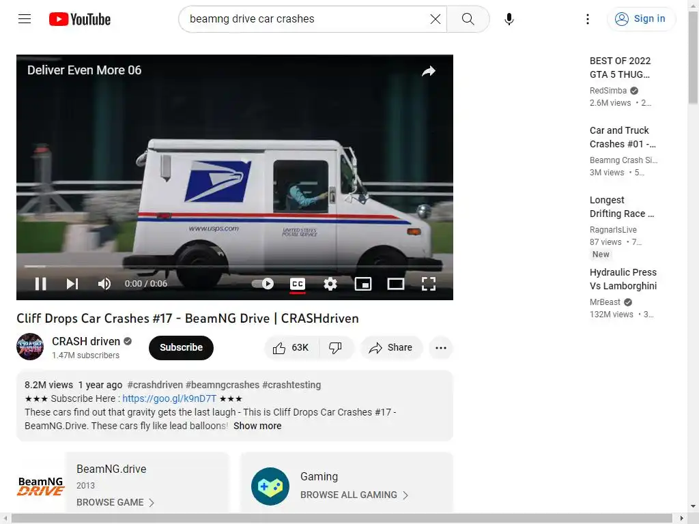Expand description with Show more

click(x=257, y=426)
